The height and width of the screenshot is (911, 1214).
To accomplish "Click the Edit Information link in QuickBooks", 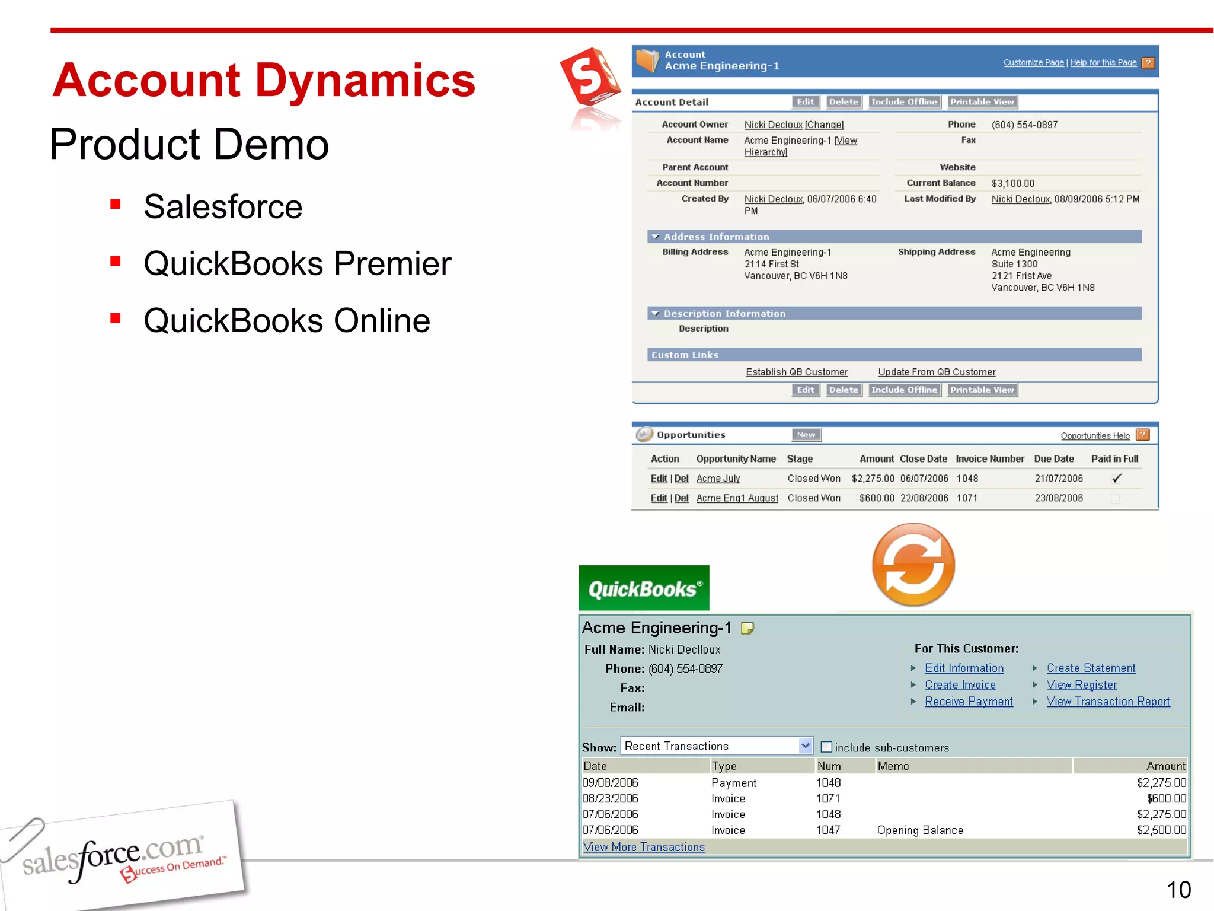I will click(x=964, y=668).
